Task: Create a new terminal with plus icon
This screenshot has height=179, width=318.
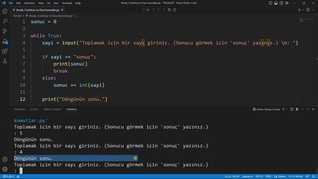Action: point(283,109)
